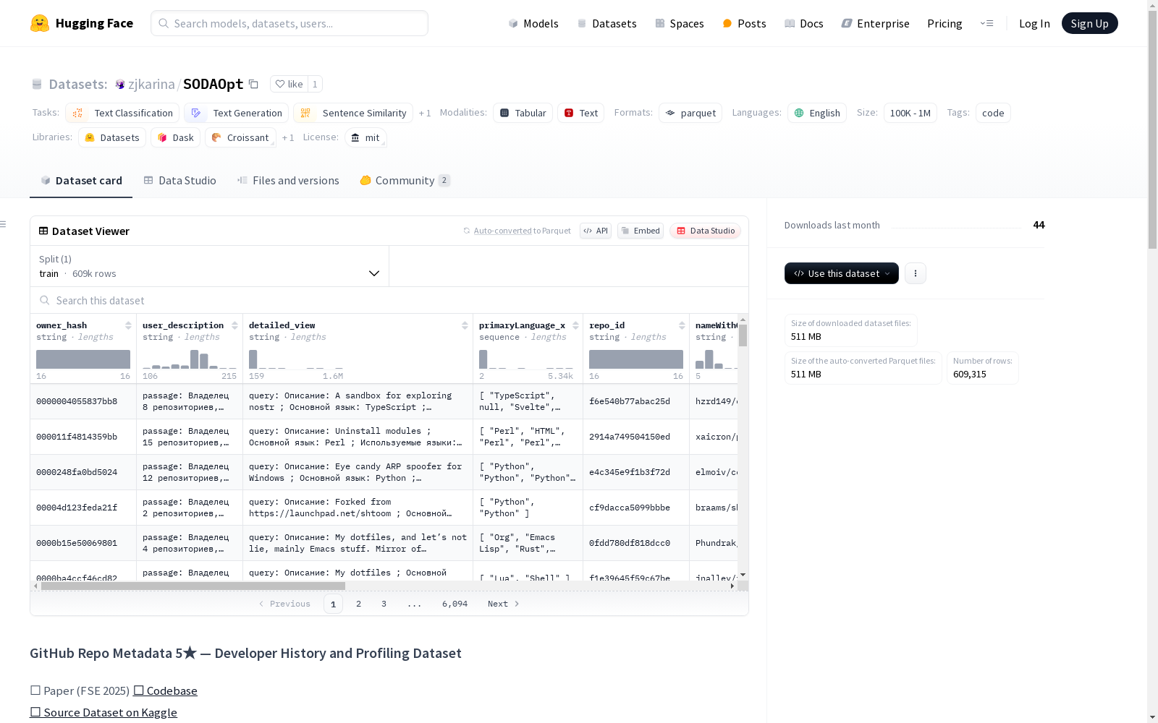This screenshot has height=723, width=1158.
Task: Filter by Tabular modality tag
Action: click(523, 113)
